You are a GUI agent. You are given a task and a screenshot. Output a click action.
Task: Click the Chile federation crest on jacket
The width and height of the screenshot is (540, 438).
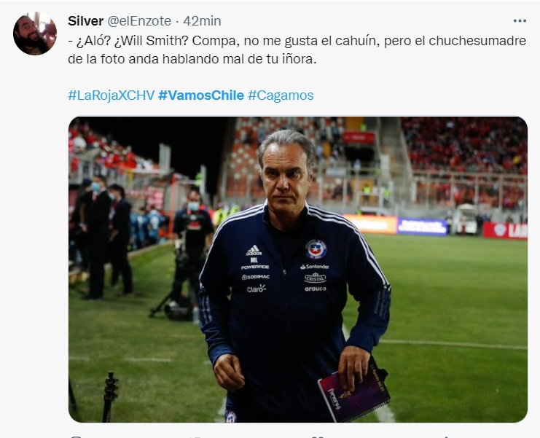click(316, 249)
